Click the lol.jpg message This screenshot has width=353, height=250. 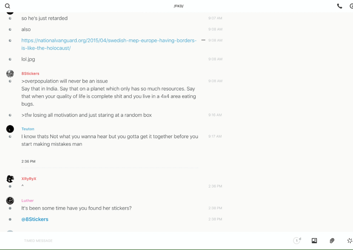click(x=28, y=59)
